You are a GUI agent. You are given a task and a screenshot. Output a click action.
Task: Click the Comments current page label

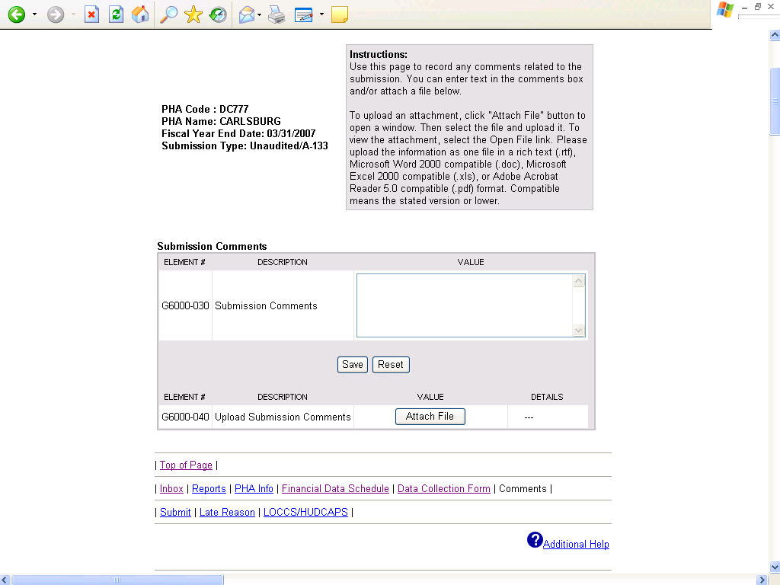pyautogui.click(x=523, y=489)
